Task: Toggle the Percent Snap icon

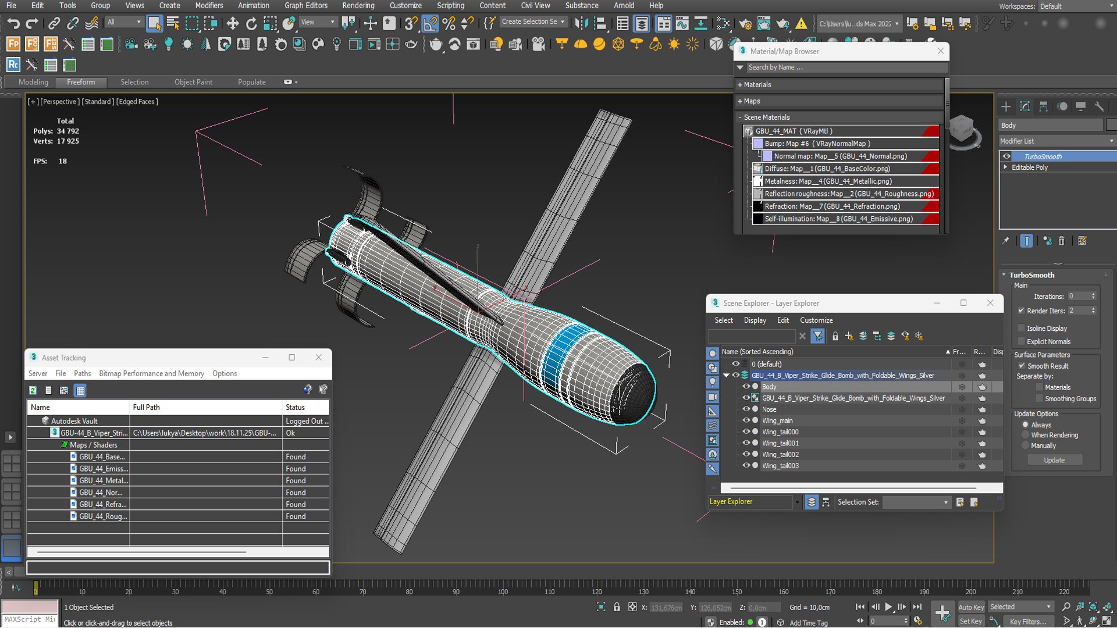Action: point(449,23)
